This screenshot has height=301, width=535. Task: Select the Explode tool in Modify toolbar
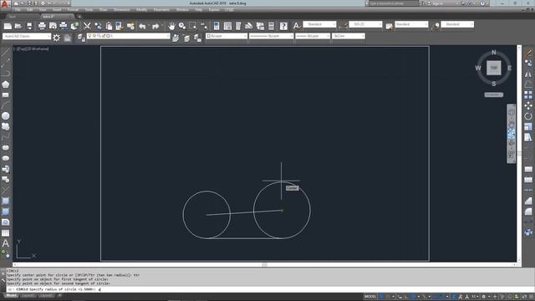528,232
